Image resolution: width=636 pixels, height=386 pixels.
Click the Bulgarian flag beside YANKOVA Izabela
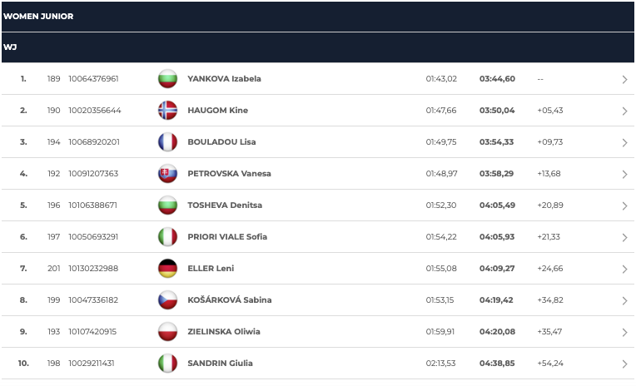pyautogui.click(x=167, y=79)
